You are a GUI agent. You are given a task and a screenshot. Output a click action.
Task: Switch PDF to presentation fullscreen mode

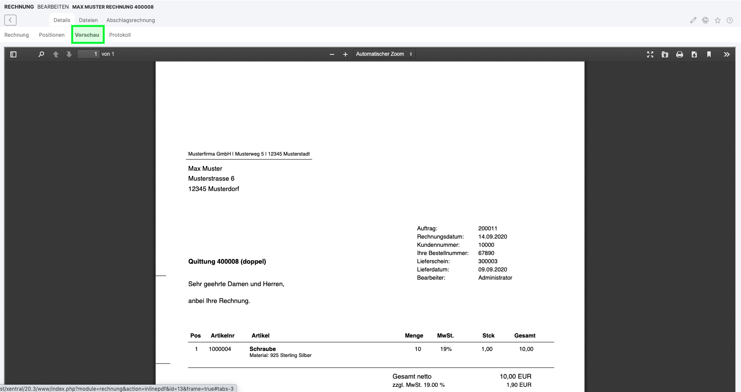point(650,54)
